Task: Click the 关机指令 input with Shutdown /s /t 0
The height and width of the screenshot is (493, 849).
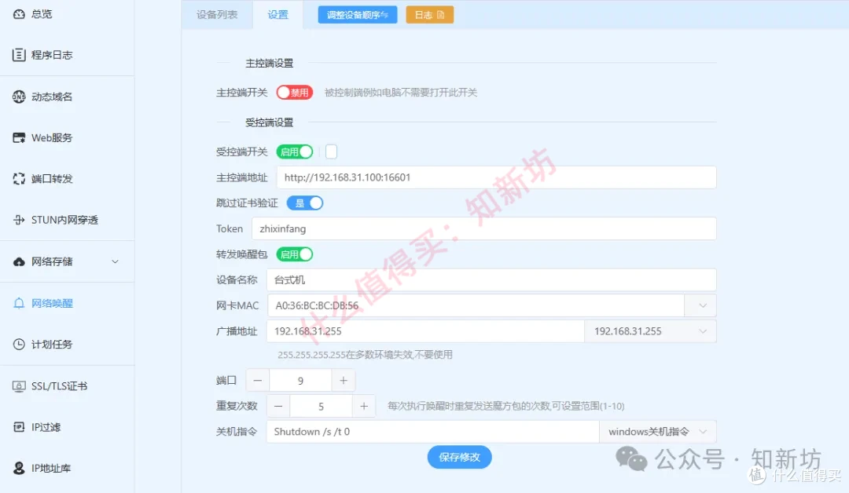Action: [432, 432]
